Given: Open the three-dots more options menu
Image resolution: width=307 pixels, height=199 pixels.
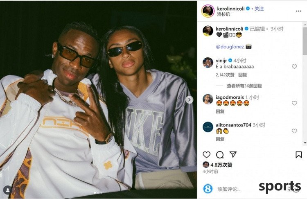Looking at the screenshot, I should point(298,11).
